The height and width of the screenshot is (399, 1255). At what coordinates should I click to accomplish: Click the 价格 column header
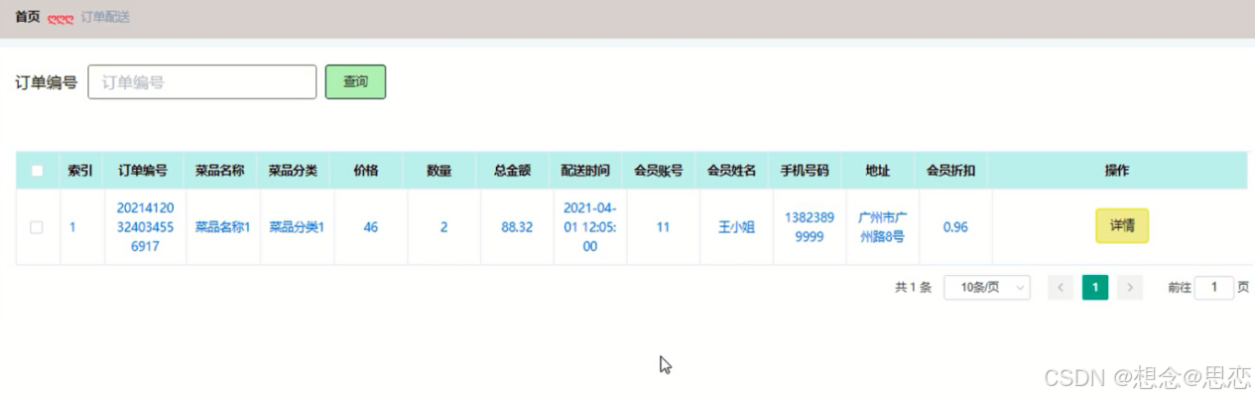tap(366, 171)
